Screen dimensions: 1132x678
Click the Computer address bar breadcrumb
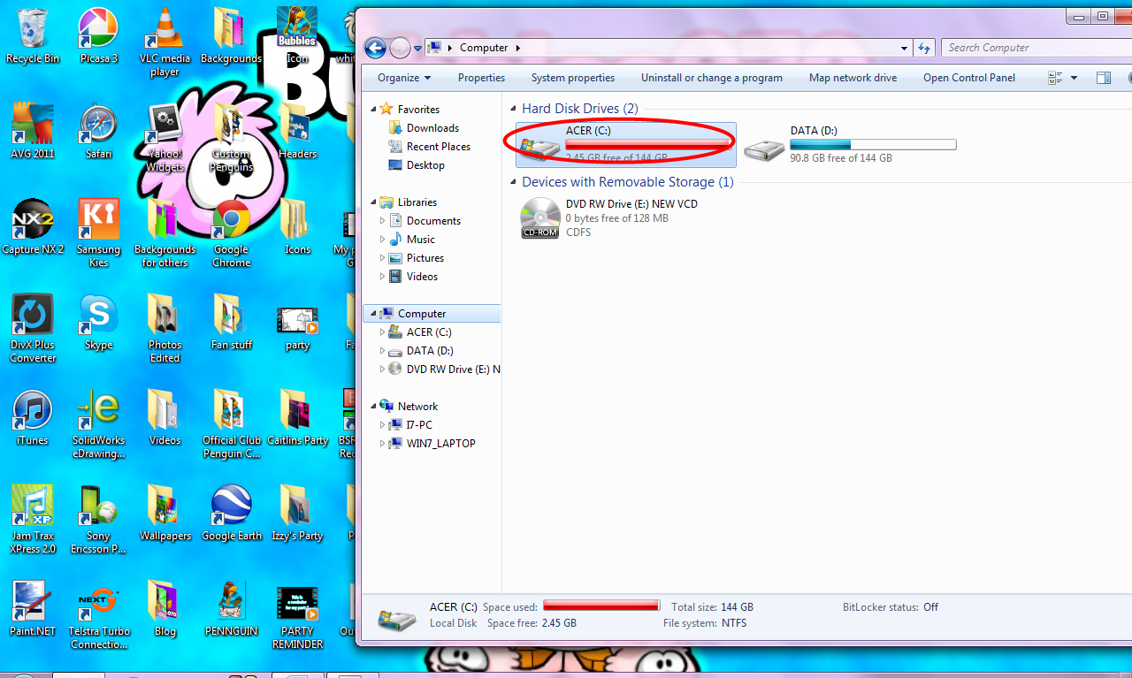pos(484,48)
